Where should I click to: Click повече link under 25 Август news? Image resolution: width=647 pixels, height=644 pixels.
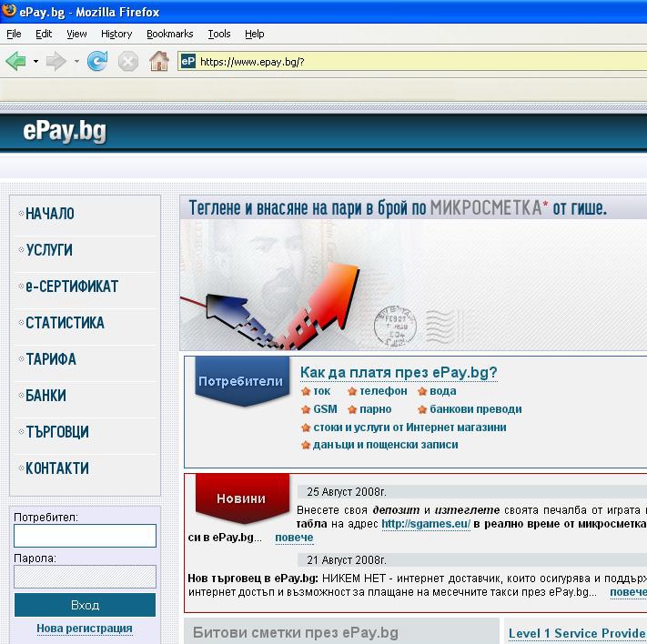[294, 538]
